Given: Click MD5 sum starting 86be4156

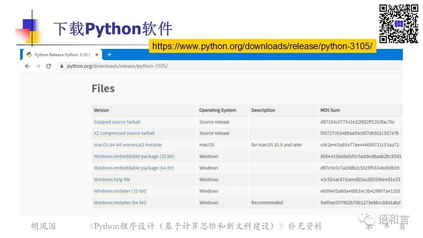Looking at the screenshot, I should click(x=361, y=156).
